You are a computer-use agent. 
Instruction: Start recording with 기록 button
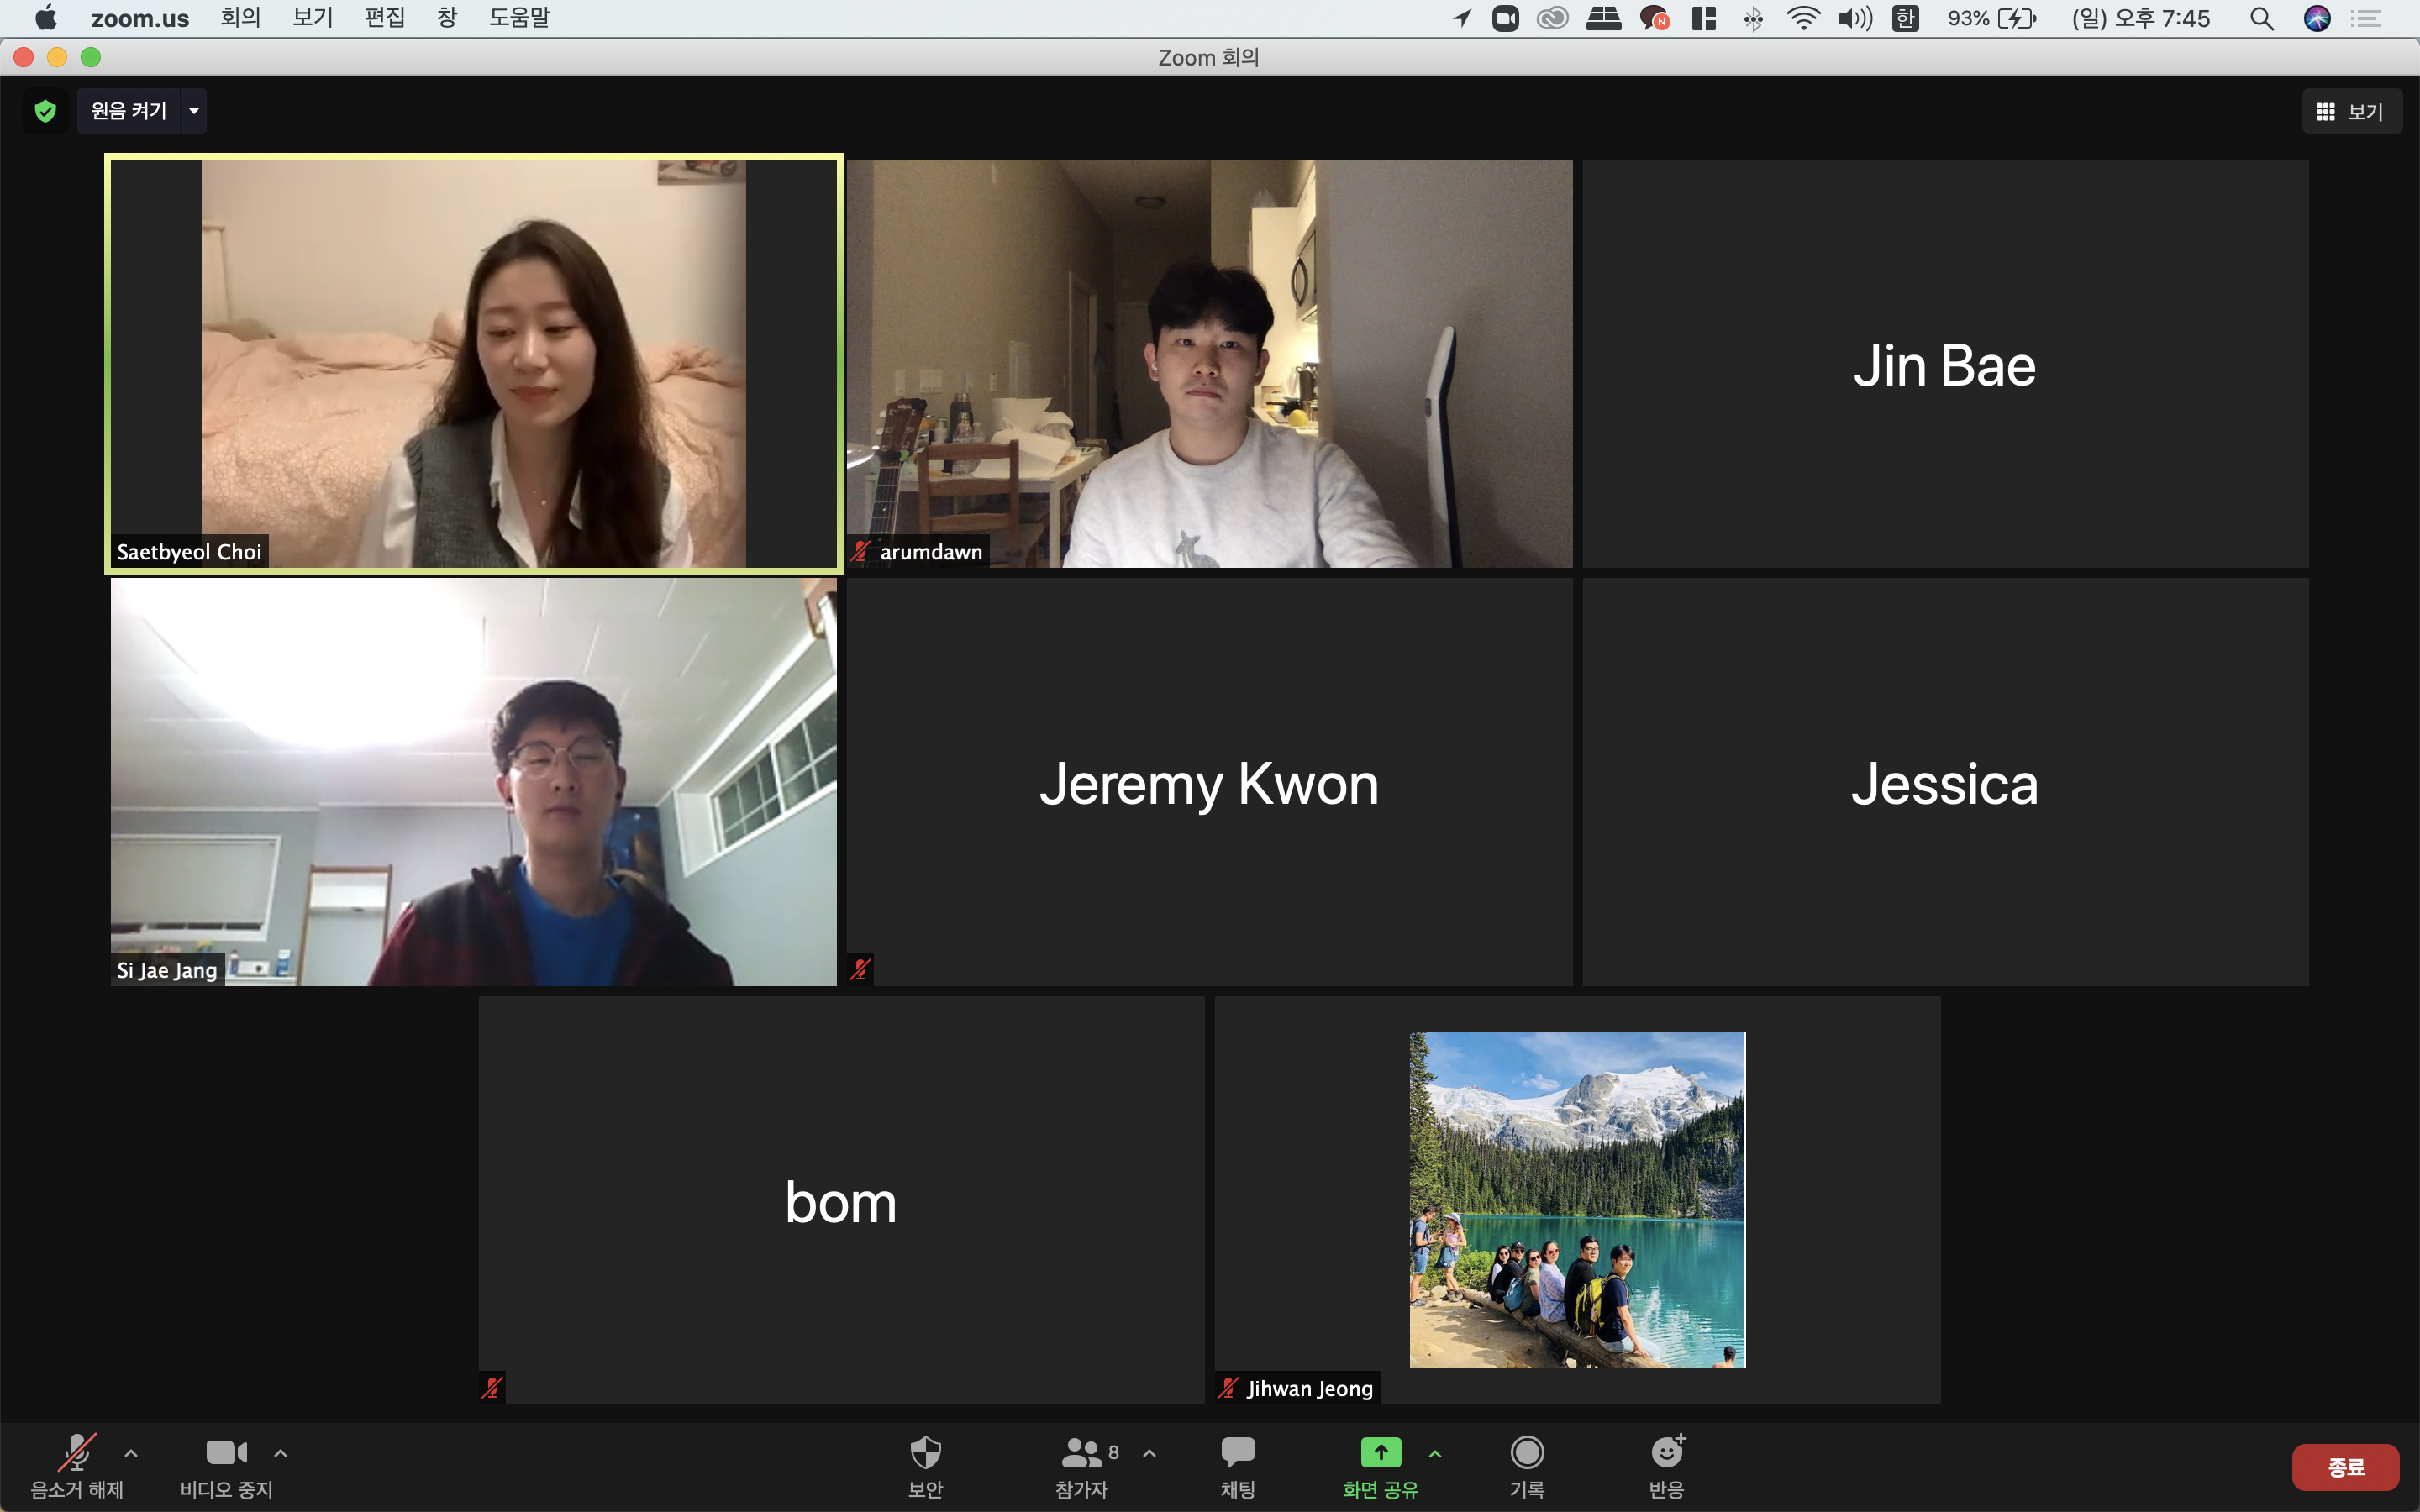(x=1527, y=1466)
